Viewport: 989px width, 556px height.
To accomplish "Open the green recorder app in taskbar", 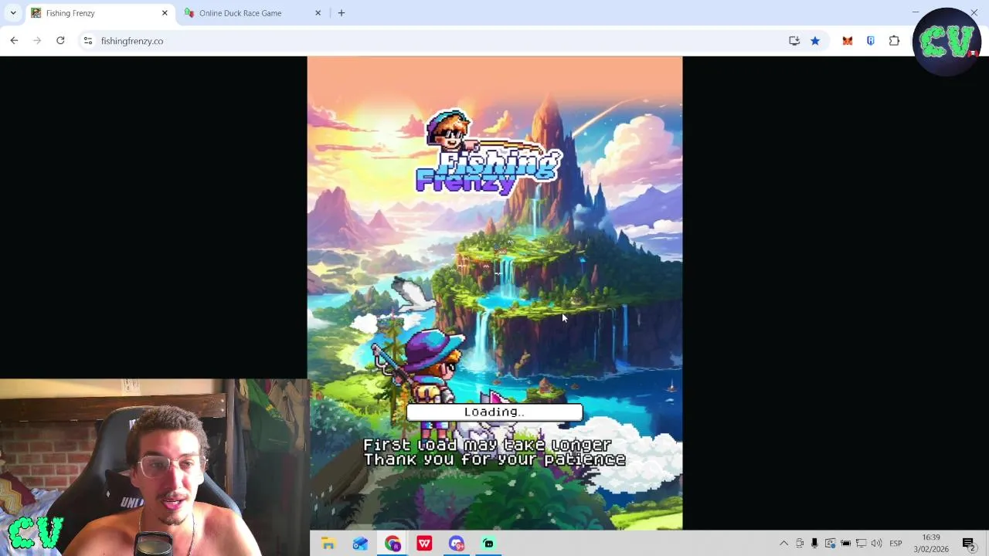I will (488, 544).
